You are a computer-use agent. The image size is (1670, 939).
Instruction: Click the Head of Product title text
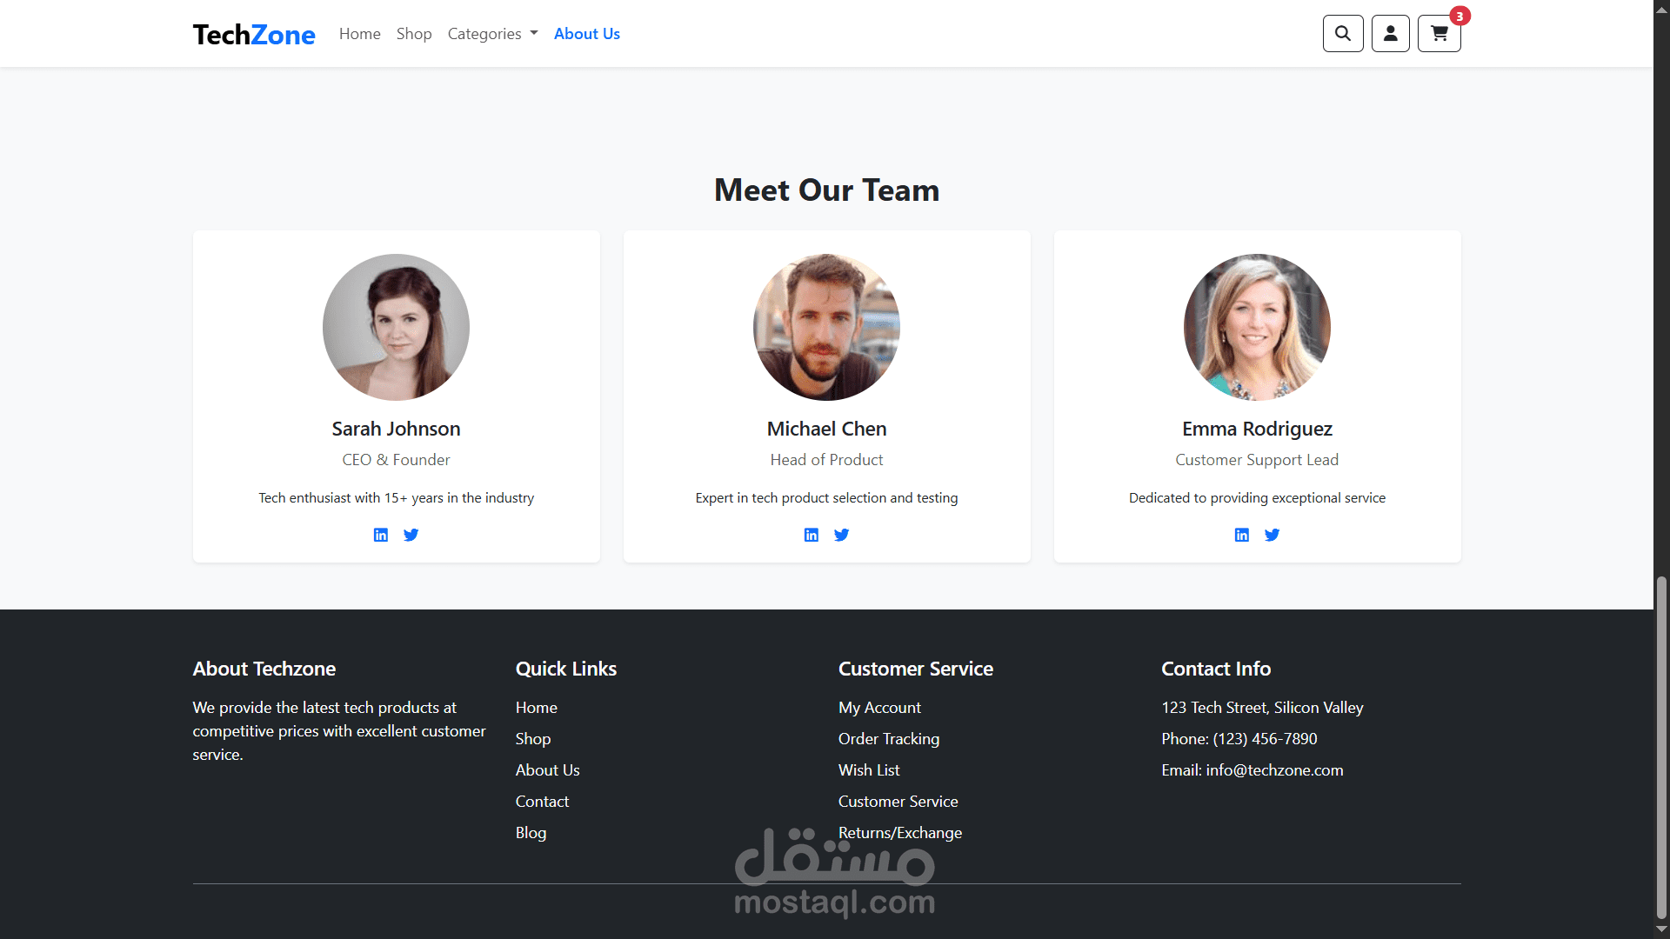[827, 460]
